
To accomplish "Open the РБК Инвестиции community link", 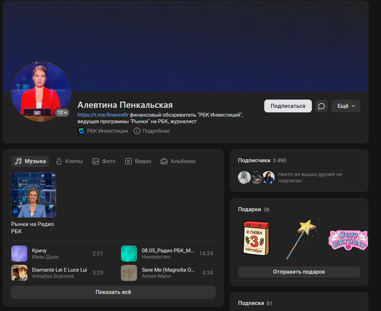I will 103,131.
